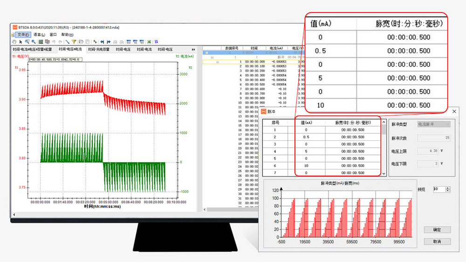
Task: Collapse the 脉冲 step row in data tree
Action: pos(212,57)
